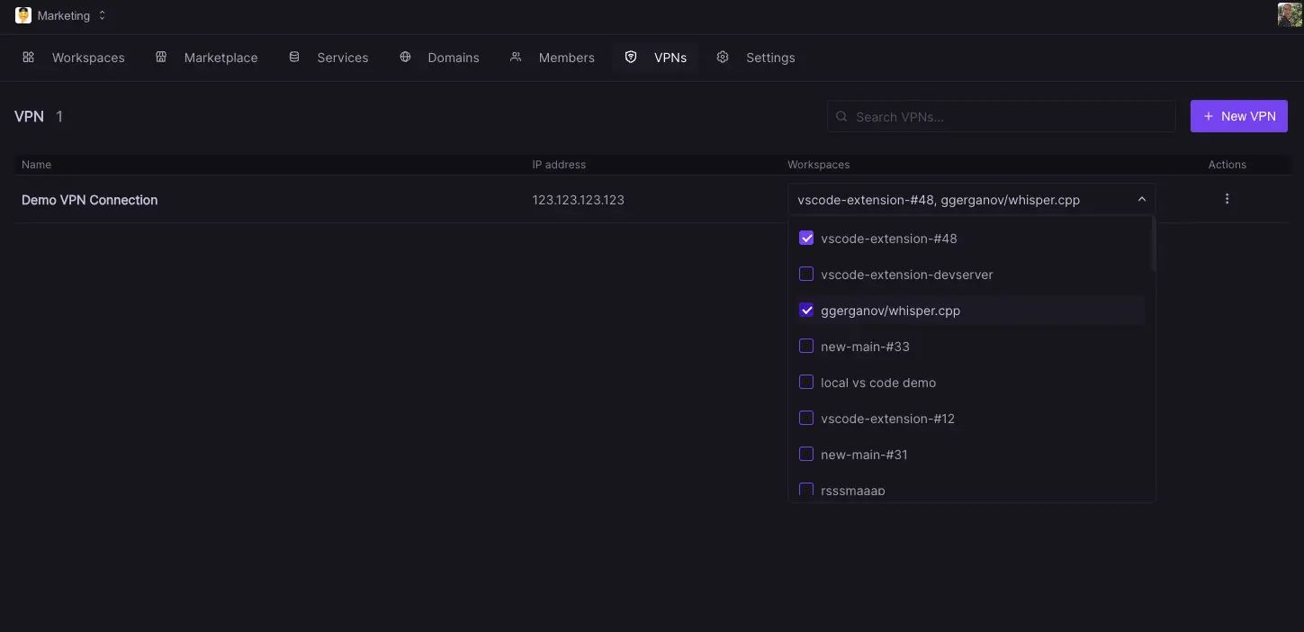This screenshot has height=632, width=1304.
Task: Enable the new-main-#33 workspace checkbox
Action: click(x=805, y=346)
